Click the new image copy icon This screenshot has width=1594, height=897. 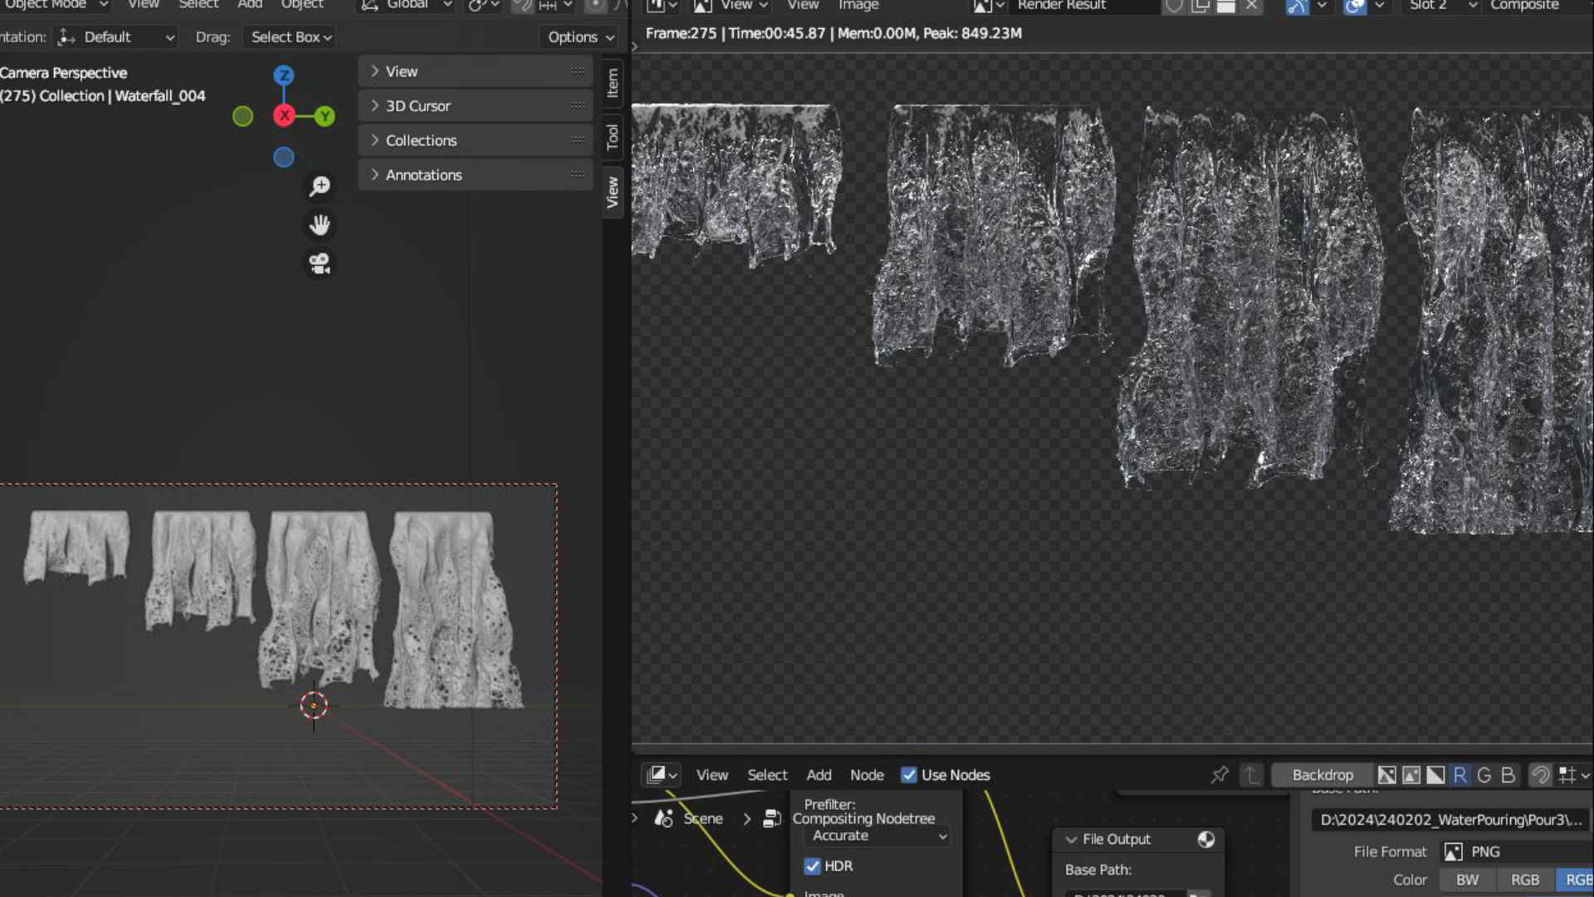1200,6
